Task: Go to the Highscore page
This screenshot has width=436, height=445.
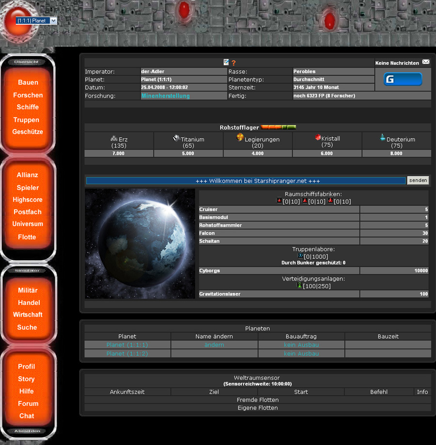Action: (28, 200)
